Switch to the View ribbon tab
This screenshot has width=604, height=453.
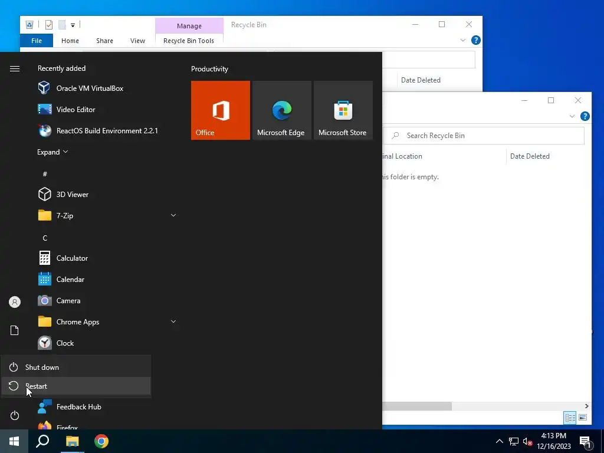click(137, 41)
